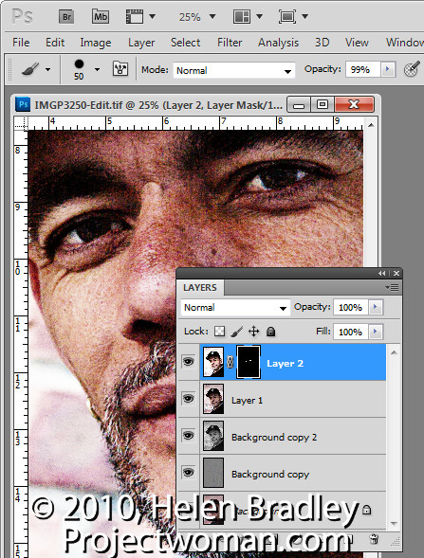Open the Edit menu

click(55, 43)
